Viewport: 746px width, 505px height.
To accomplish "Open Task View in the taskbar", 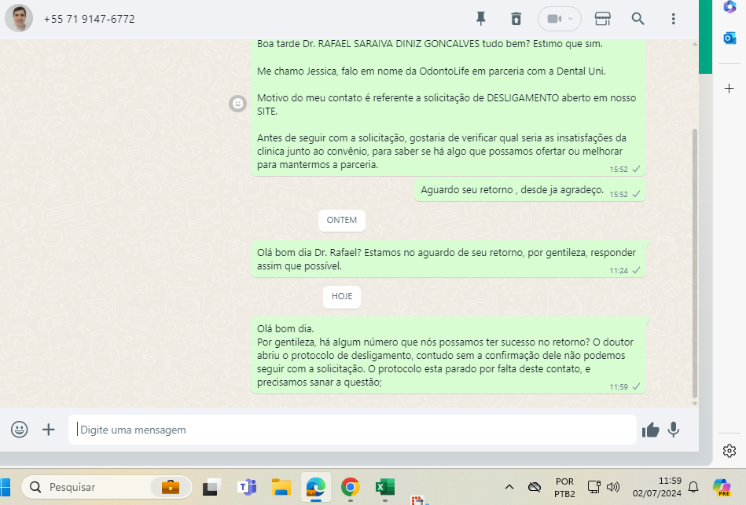I will [211, 487].
